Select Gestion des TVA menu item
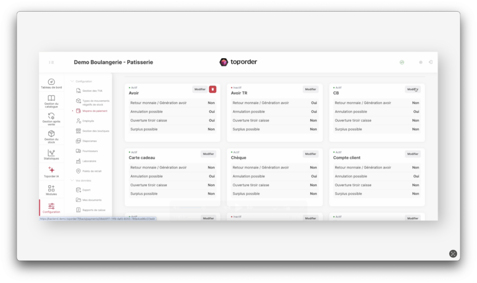Image resolution: width=477 pixels, height=283 pixels. pyautogui.click(x=92, y=91)
